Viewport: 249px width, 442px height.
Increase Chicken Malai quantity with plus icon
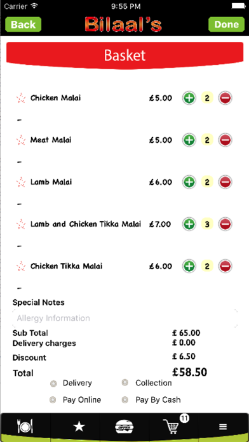(x=189, y=98)
